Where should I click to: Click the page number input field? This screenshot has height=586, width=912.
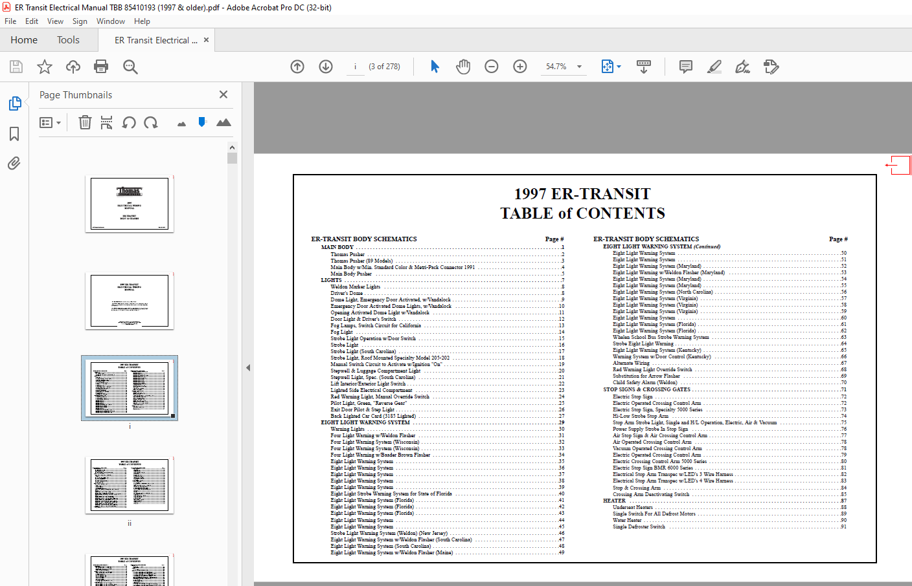coord(356,67)
